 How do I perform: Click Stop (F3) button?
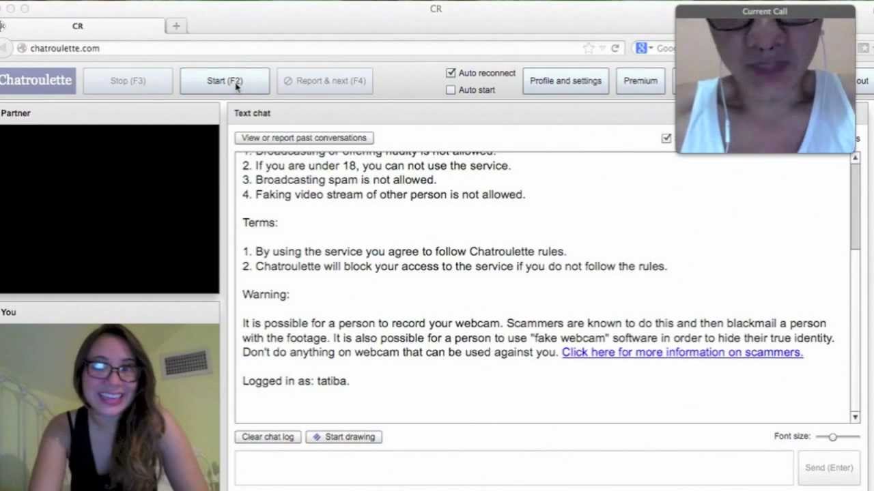click(128, 80)
